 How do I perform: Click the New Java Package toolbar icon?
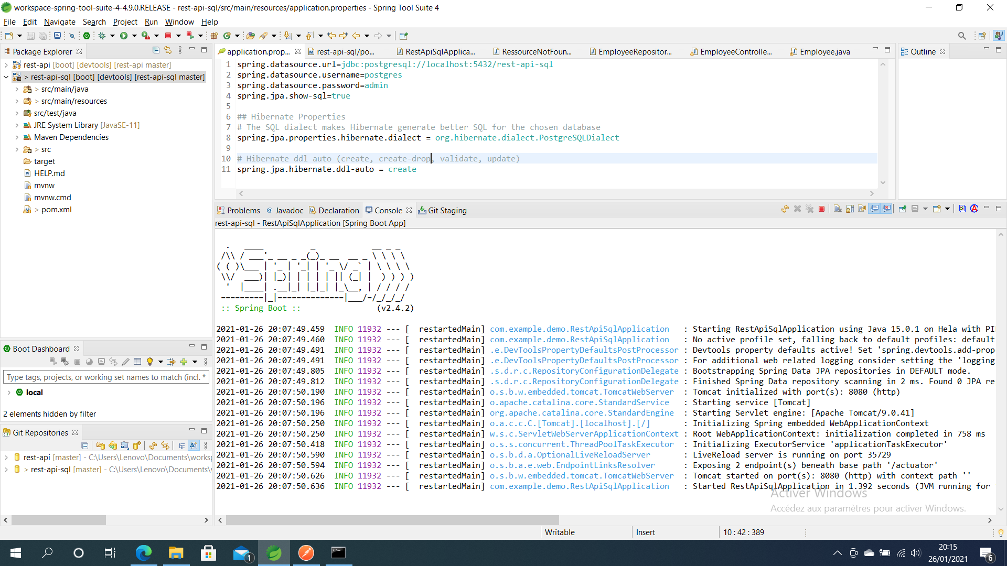pos(214,36)
